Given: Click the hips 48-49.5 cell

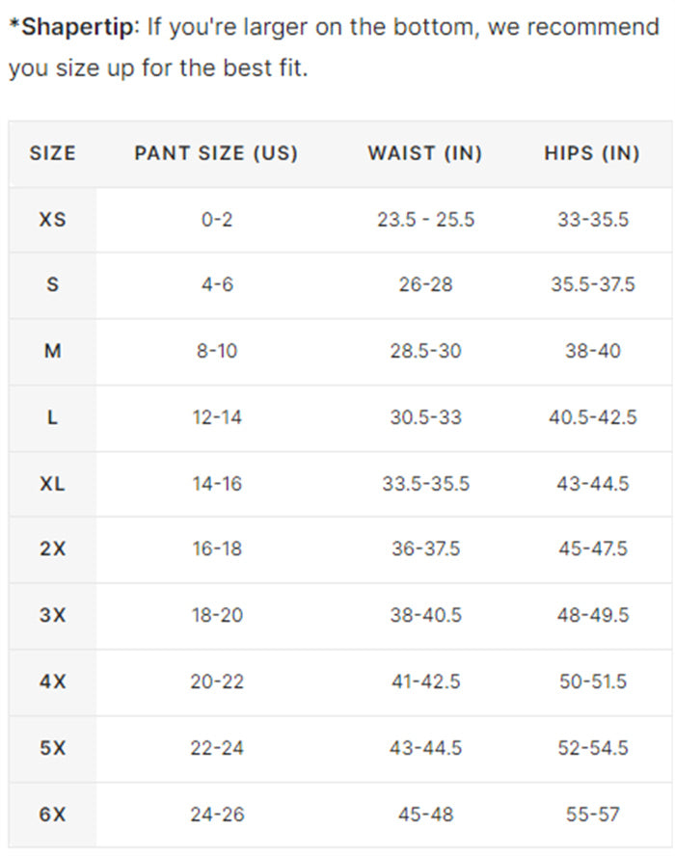Looking at the screenshot, I should (x=592, y=616).
